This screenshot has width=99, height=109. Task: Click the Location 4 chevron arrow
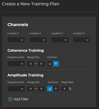coord(87,40)
